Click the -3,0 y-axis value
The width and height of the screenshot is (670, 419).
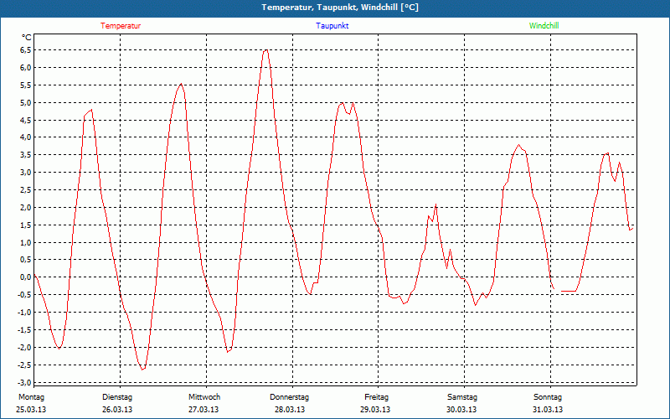[24, 382]
